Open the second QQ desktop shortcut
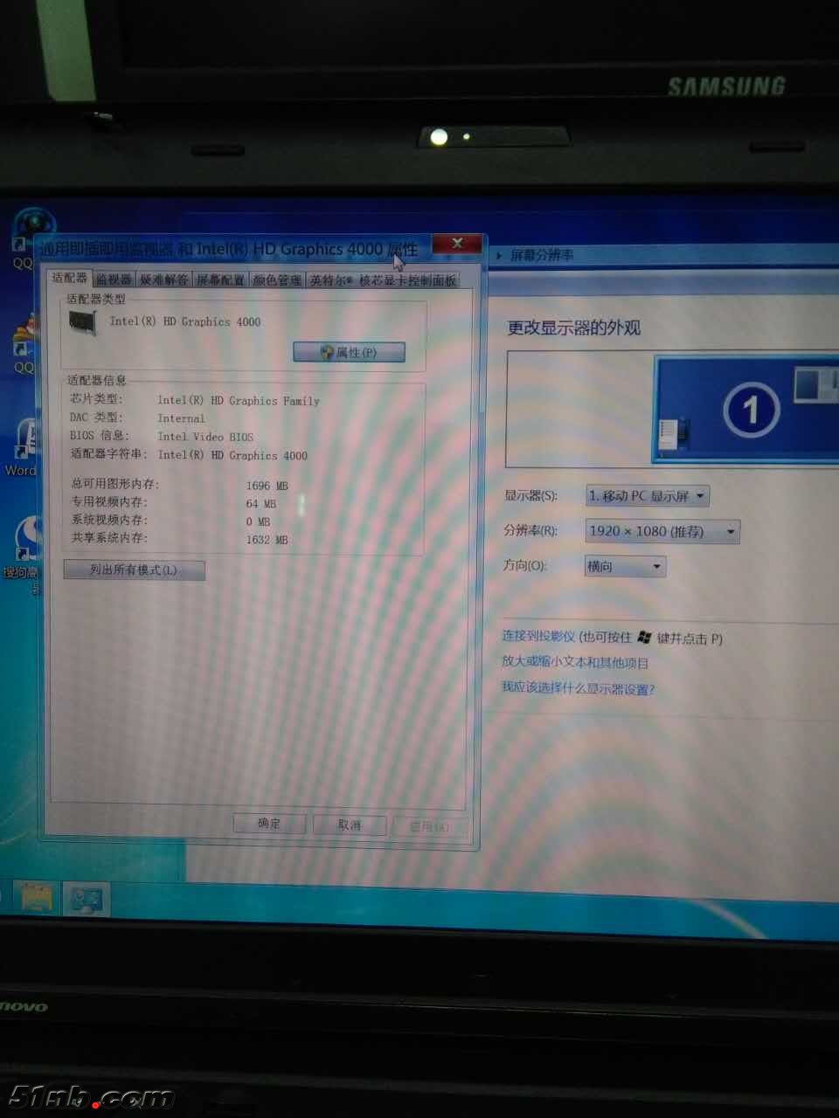839x1118 pixels. point(24,345)
